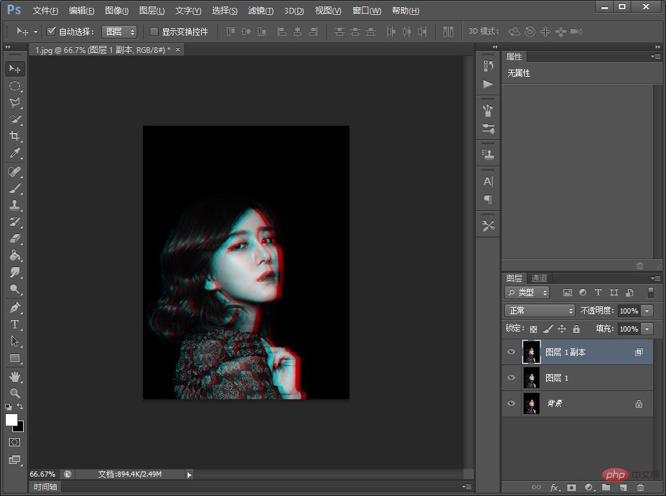Select the Pen tool

click(x=15, y=307)
